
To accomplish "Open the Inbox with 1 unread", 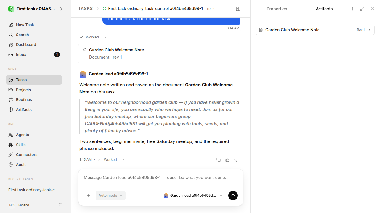I will [34, 54].
